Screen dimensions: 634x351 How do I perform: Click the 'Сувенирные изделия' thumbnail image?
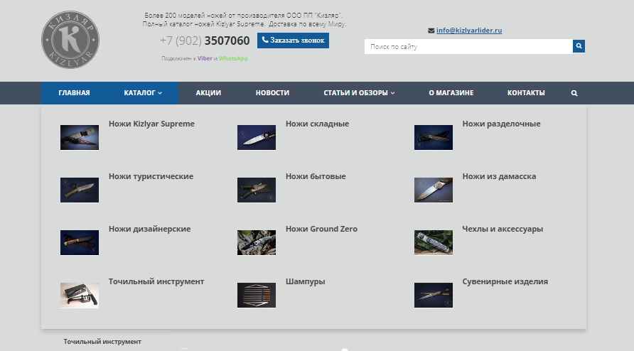[434, 295]
